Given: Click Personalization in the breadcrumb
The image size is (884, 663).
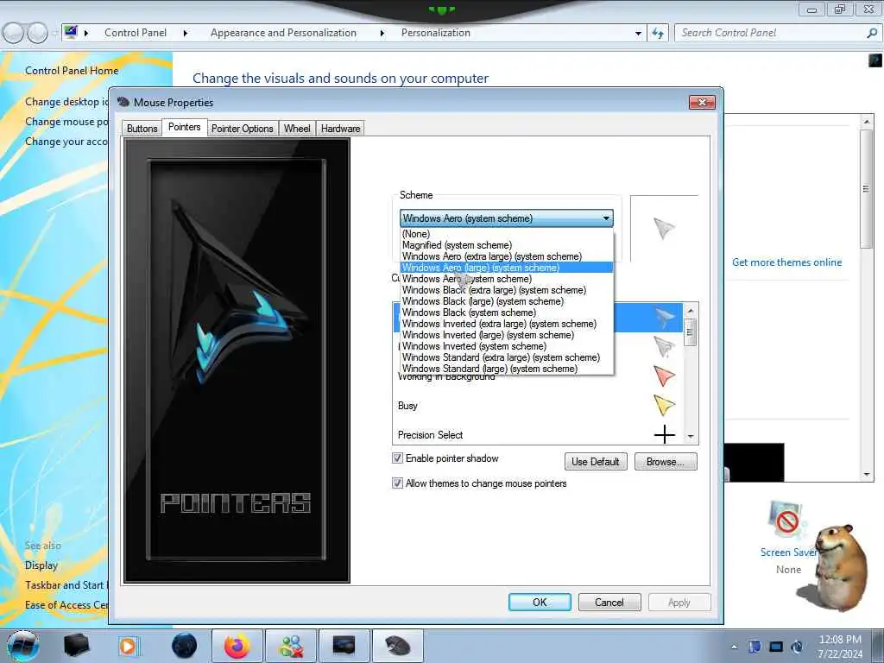Looking at the screenshot, I should click(435, 33).
